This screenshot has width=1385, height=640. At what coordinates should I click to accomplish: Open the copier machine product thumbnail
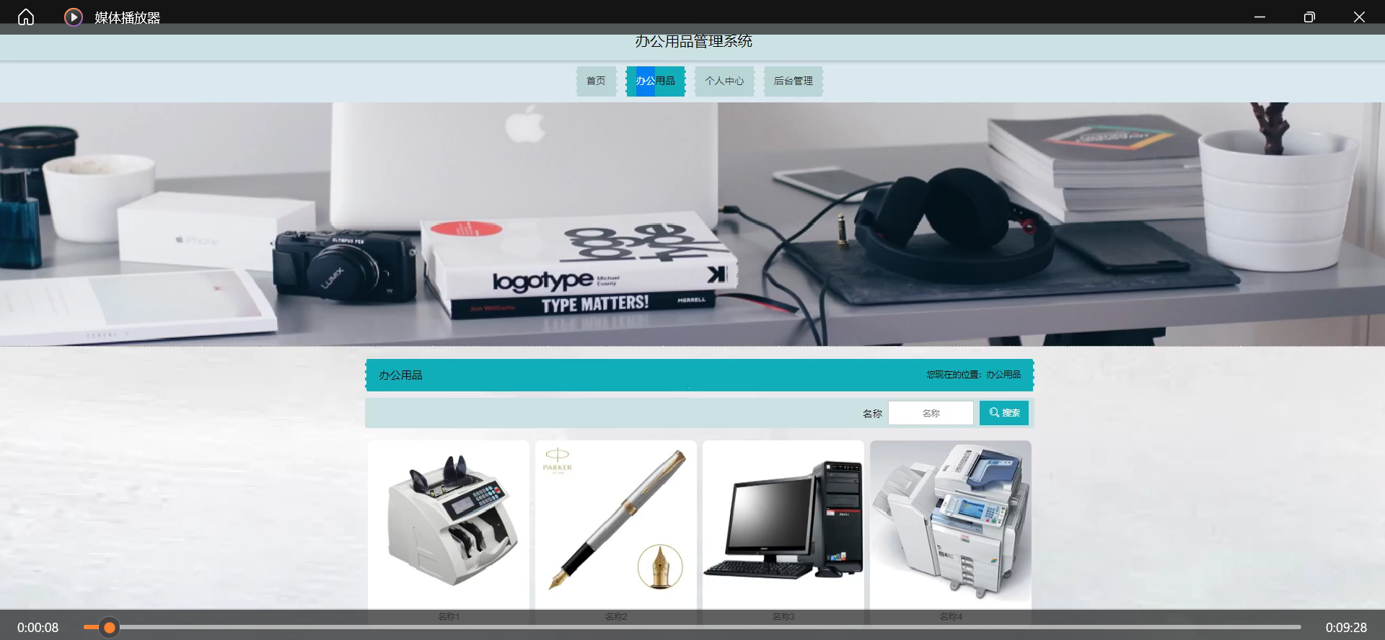951,525
